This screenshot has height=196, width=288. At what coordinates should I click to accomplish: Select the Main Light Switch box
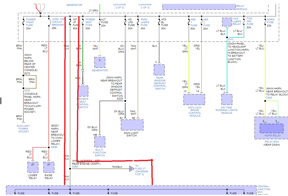coord(132,125)
